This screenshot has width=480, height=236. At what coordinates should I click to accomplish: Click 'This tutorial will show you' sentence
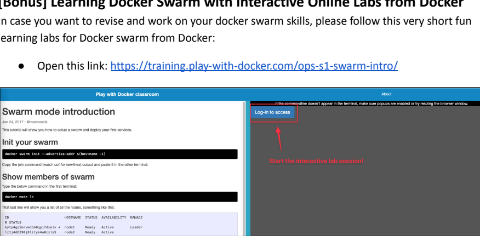67,130
